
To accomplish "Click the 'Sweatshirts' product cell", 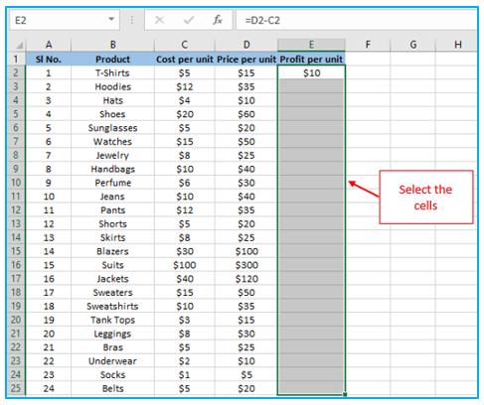I will [112, 307].
